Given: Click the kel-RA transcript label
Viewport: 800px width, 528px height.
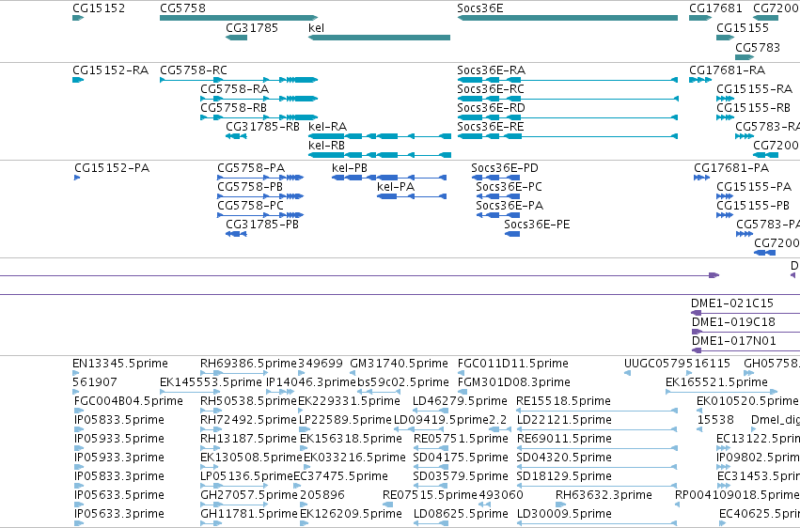Looking at the screenshot, I should point(327,127).
